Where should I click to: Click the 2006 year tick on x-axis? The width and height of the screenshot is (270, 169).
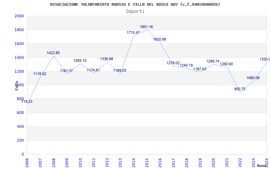point(27,162)
